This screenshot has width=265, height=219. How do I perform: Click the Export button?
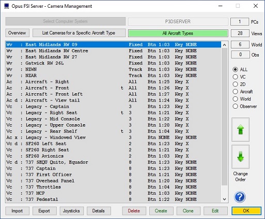[x=44, y=211]
